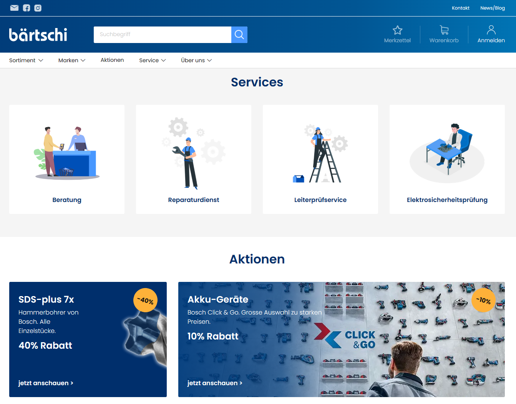Focus the Suchbegriff search field
Screen dimensions: 516x404
pos(162,35)
